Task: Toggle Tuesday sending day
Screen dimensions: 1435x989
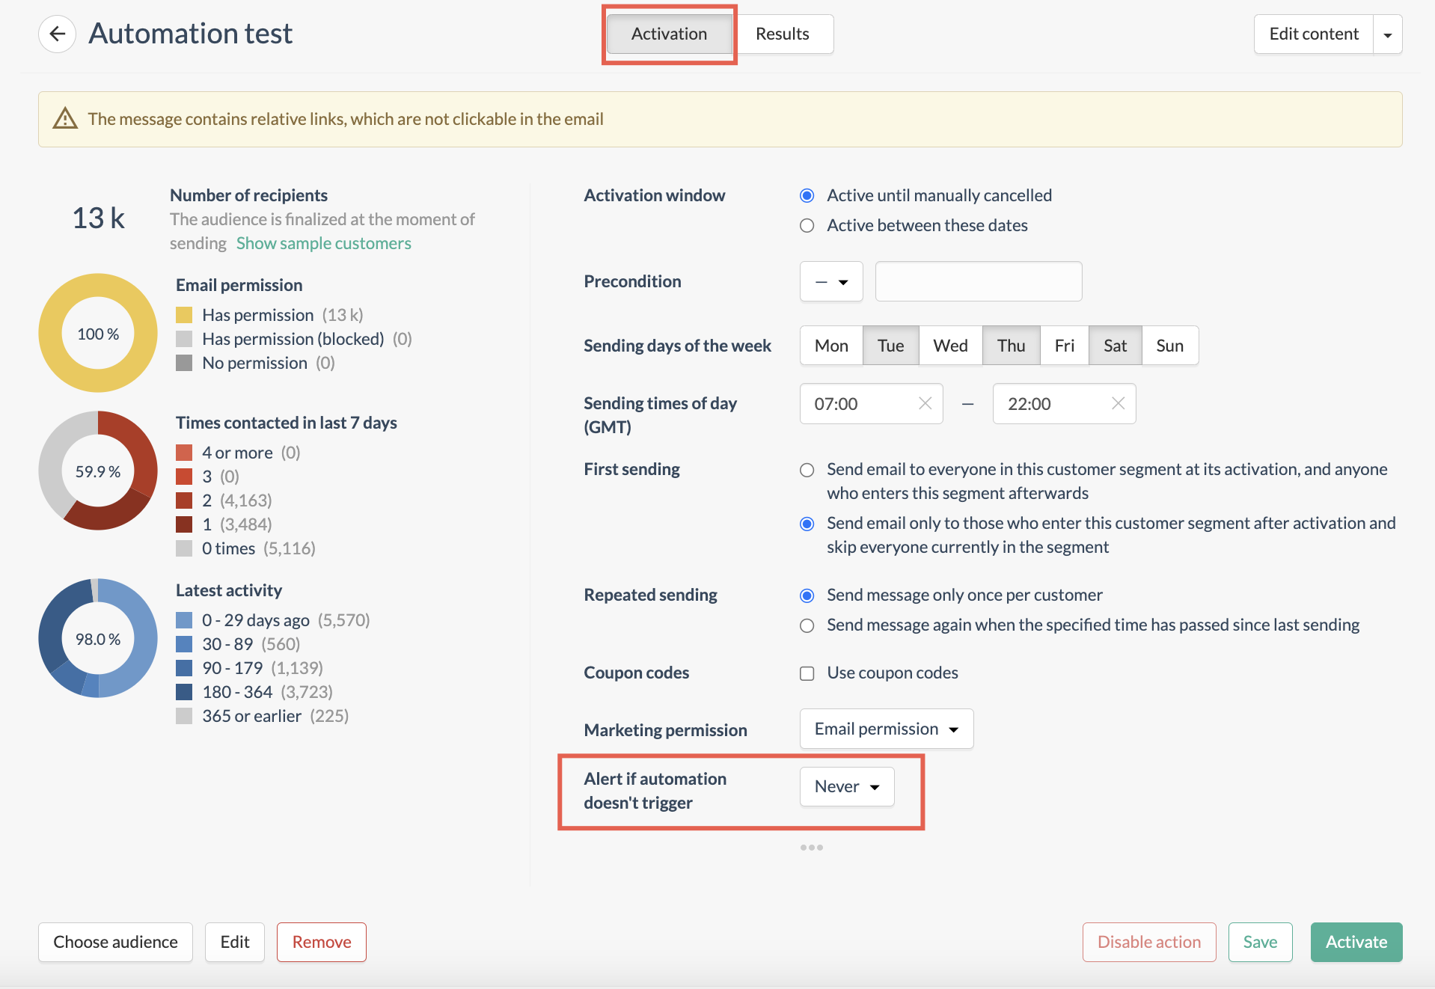Action: pos(890,346)
